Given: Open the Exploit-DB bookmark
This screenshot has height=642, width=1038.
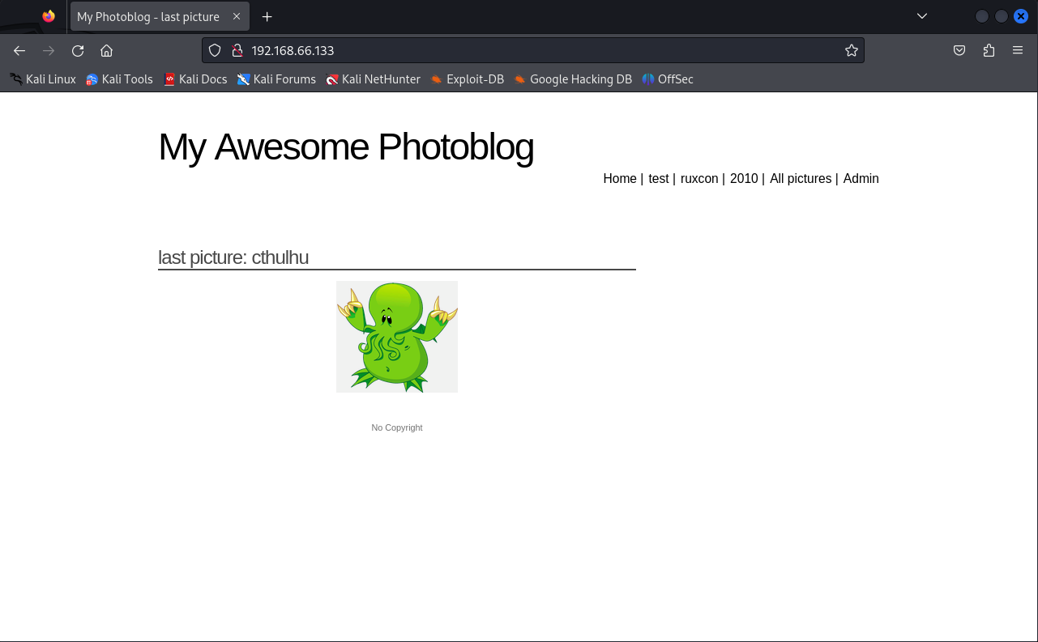Looking at the screenshot, I should click(467, 79).
